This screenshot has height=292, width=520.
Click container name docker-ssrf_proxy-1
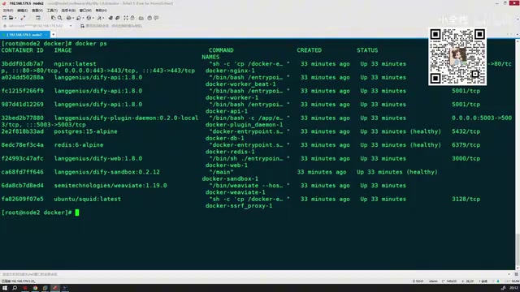coord(239,205)
